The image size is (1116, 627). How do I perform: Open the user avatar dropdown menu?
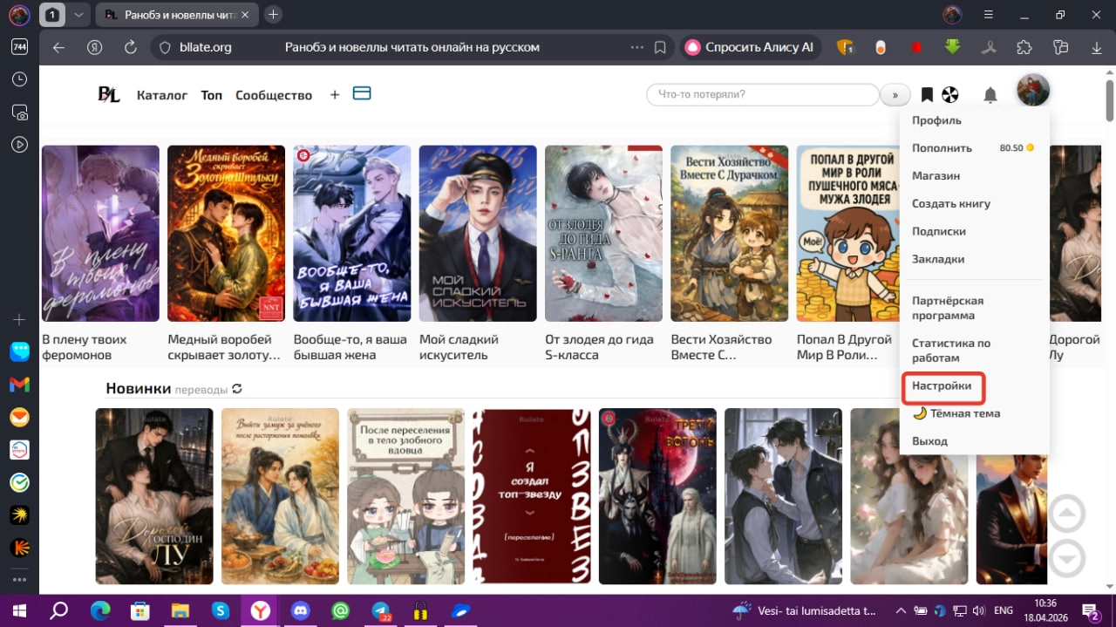click(x=1033, y=91)
